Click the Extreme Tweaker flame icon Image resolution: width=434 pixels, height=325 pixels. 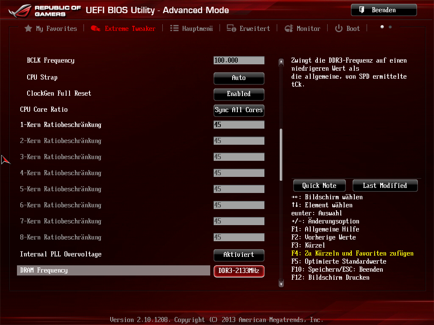coord(96,28)
